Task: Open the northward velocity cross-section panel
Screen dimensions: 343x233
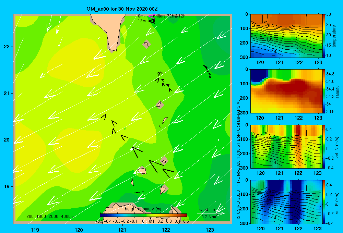Action: pyautogui.click(x=286, y=147)
